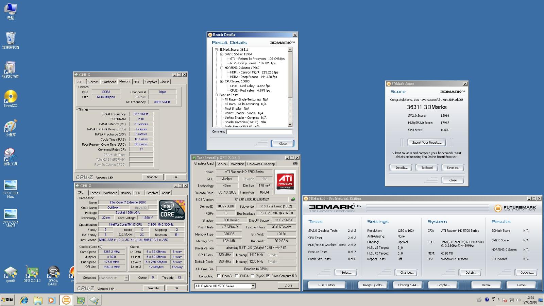Click the GPU-Z save BIOS icon
Viewport: 544px width, 306px height.
[293, 199]
